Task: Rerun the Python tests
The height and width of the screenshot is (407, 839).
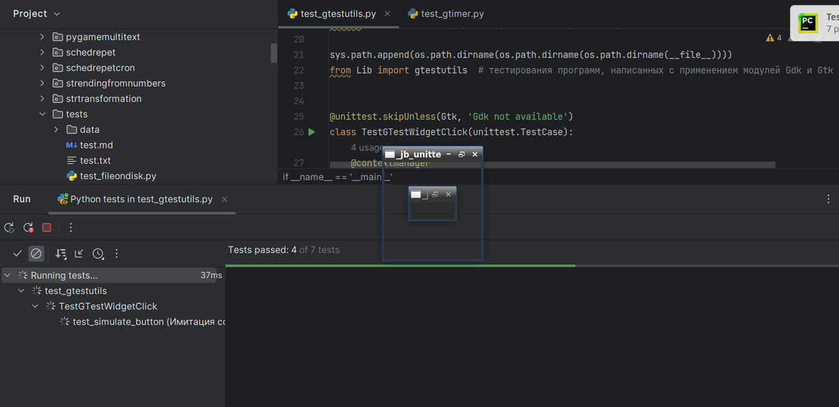Action: tap(9, 227)
